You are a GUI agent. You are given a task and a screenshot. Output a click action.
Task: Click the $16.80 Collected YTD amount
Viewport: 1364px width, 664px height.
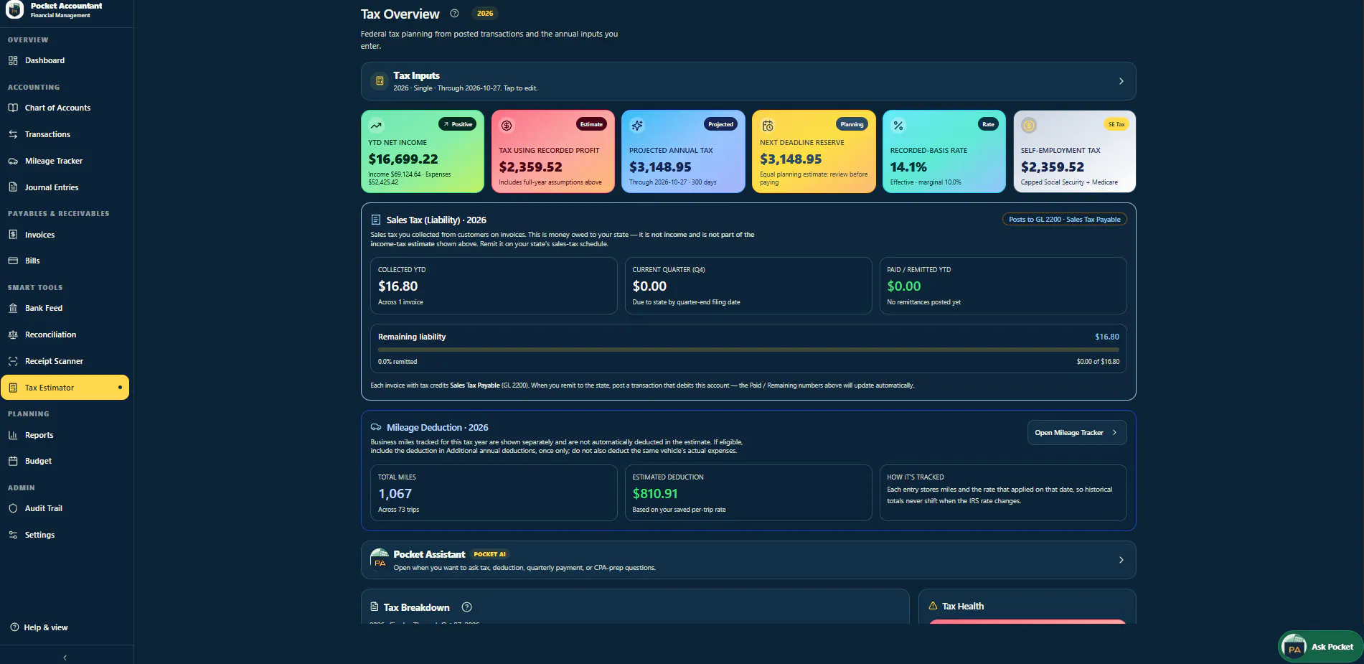(x=398, y=286)
